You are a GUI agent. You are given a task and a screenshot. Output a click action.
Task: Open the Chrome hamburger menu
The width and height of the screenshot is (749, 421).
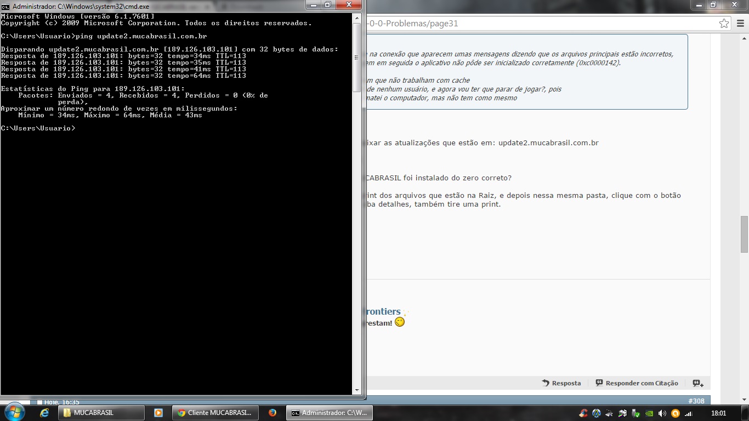click(x=740, y=24)
